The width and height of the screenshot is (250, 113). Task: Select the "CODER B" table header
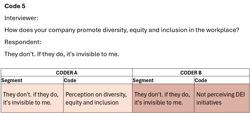(191, 73)
